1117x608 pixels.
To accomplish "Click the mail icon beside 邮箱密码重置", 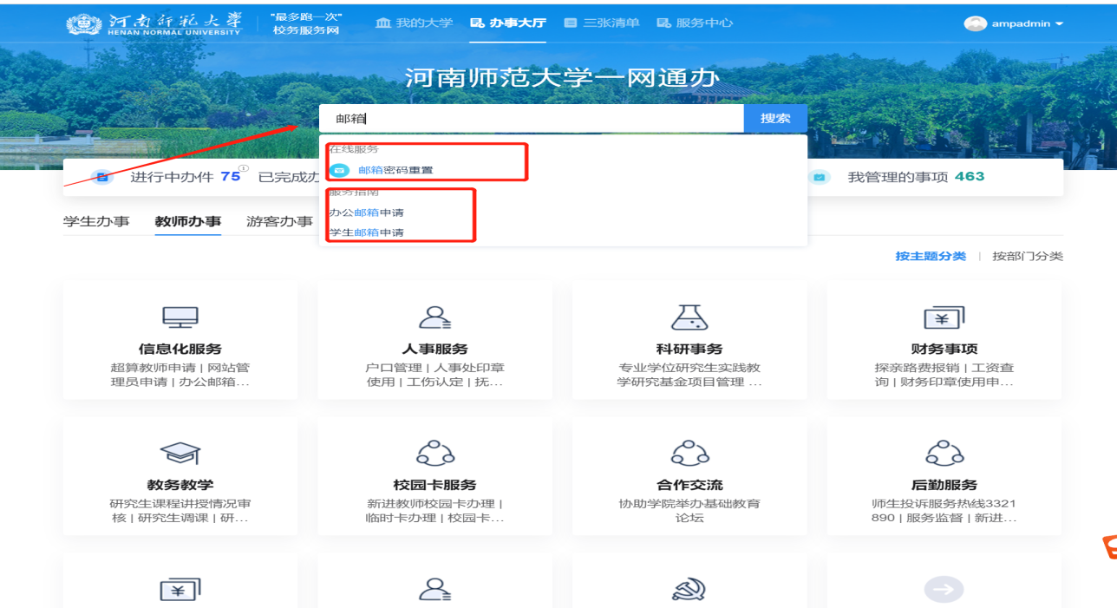I will [339, 170].
